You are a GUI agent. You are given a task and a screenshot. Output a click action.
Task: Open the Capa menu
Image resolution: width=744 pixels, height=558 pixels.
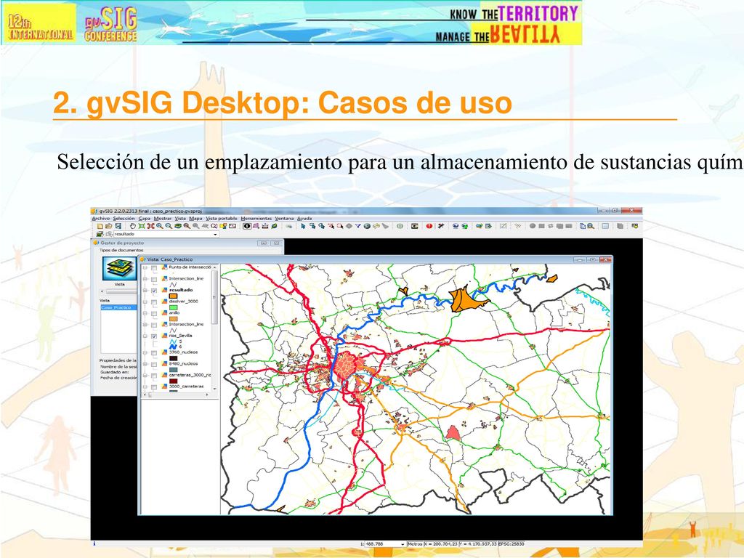[x=145, y=218]
